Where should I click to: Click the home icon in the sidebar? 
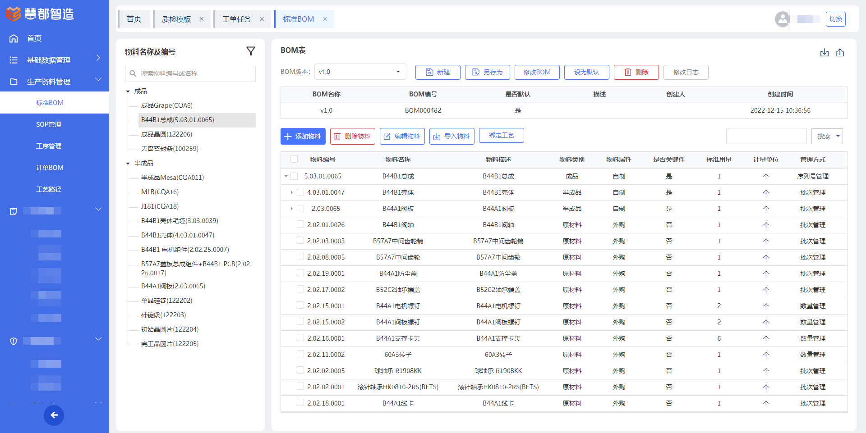coord(14,38)
